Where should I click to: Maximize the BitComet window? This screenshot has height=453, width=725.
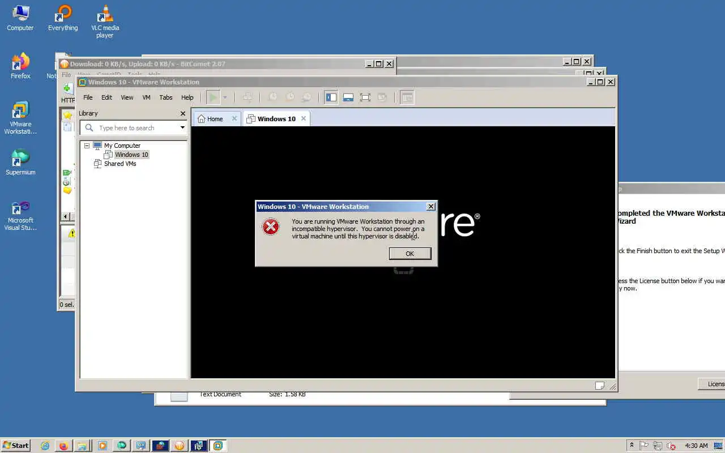pyautogui.click(x=379, y=64)
